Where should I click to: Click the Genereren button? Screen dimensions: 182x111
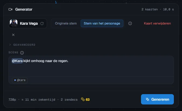(x=157, y=99)
